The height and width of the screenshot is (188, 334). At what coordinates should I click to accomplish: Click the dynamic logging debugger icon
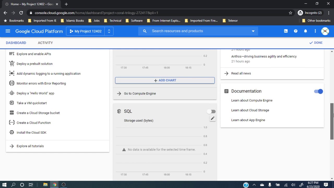[12, 73]
